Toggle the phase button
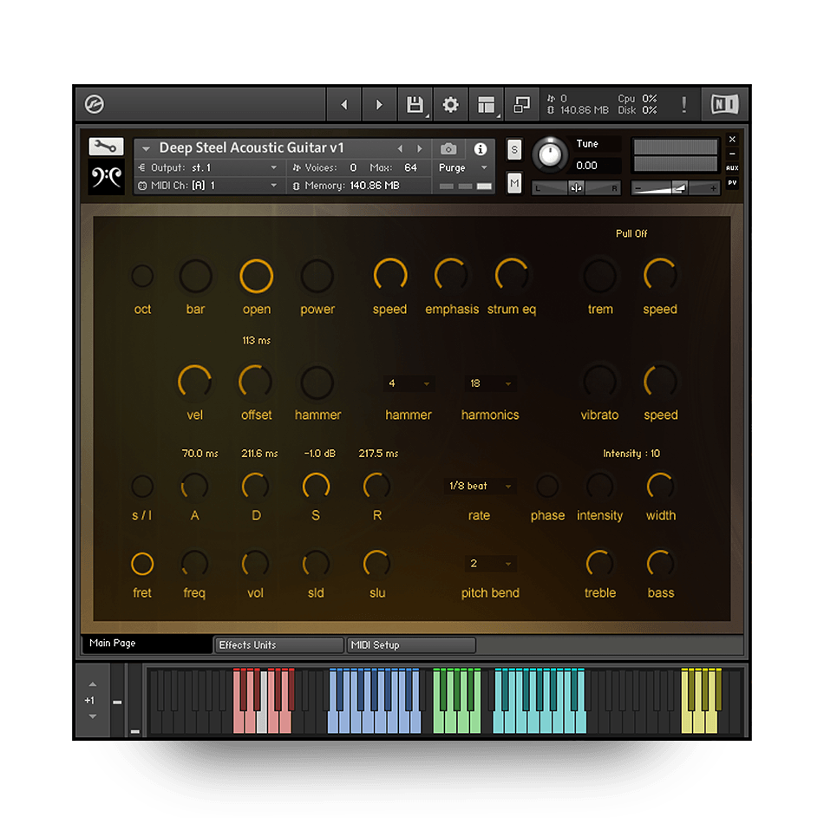Screen dimensions: 824x824 pyautogui.click(x=547, y=486)
